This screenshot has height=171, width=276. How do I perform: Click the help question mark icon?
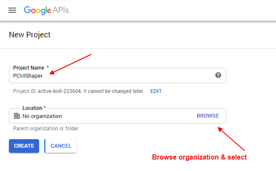point(218,75)
